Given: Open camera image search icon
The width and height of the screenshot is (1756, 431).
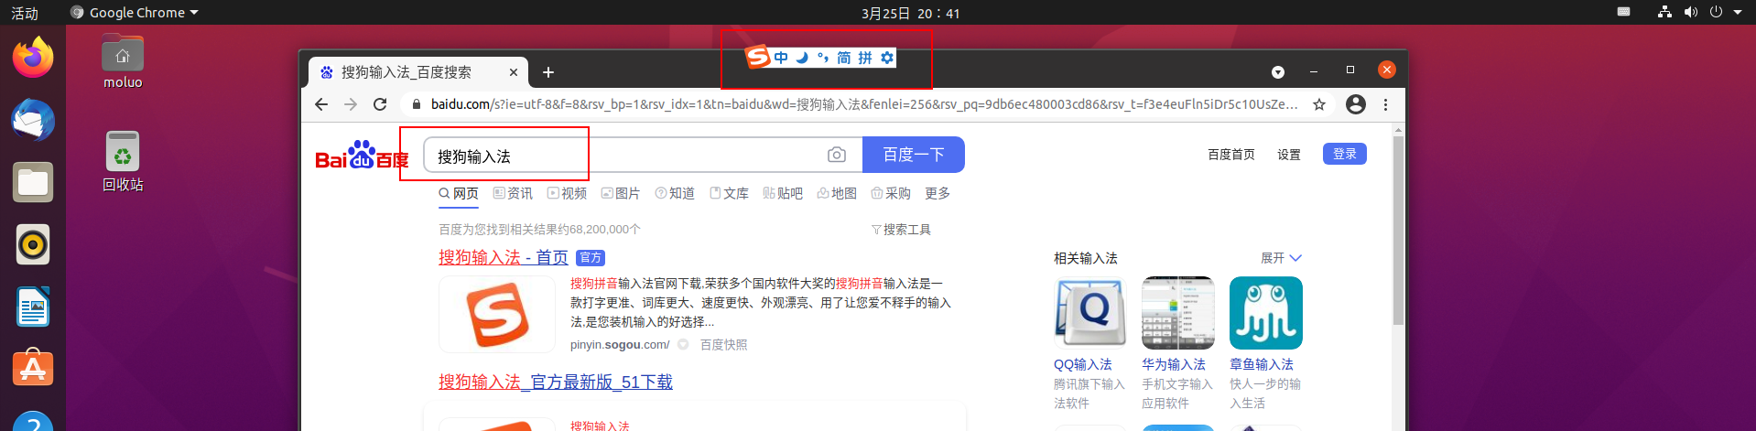Looking at the screenshot, I should pyautogui.click(x=837, y=156).
